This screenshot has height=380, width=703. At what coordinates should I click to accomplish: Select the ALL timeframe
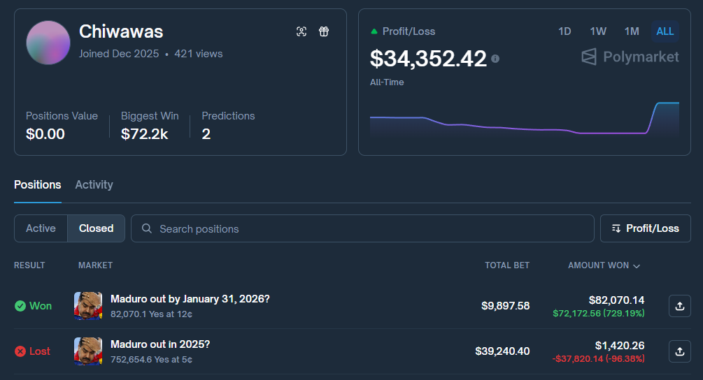click(x=665, y=31)
